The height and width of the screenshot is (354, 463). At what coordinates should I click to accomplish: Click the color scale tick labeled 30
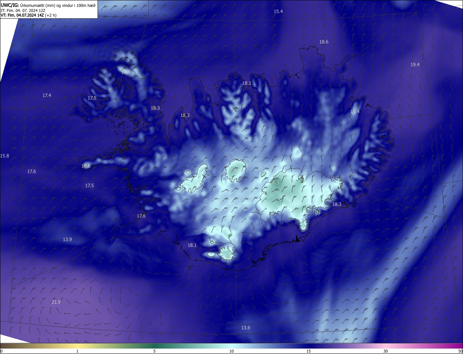386,351
